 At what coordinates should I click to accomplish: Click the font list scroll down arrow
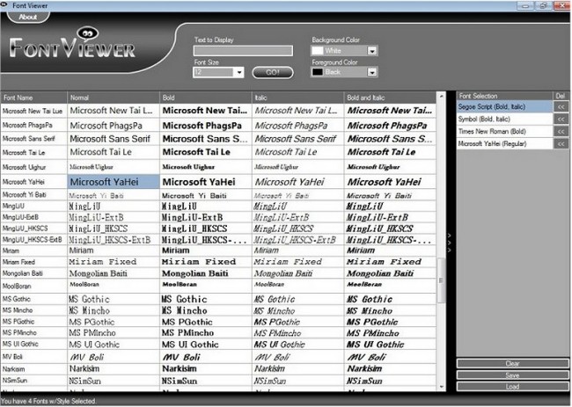point(442,387)
